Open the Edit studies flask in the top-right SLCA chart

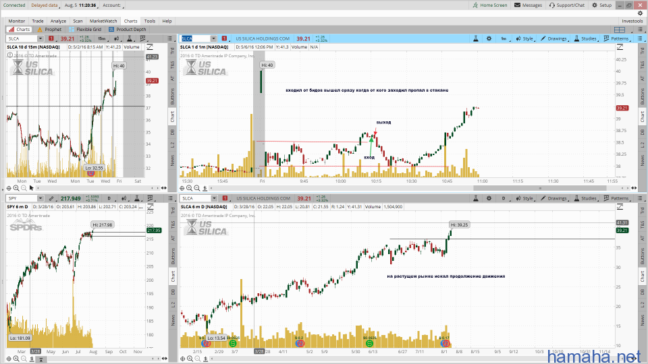(x=476, y=38)
